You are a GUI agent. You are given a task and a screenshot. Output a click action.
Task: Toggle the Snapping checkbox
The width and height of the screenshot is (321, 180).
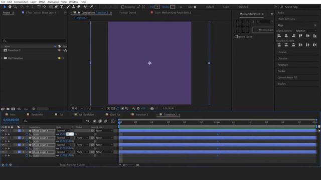(x=122, y=7)
